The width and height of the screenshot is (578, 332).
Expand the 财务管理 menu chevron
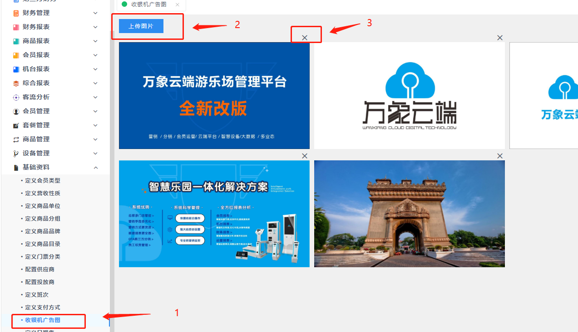coord(95,13)
